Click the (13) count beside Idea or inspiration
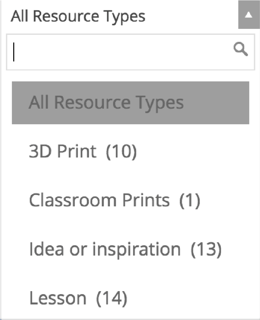 point(206,250)
